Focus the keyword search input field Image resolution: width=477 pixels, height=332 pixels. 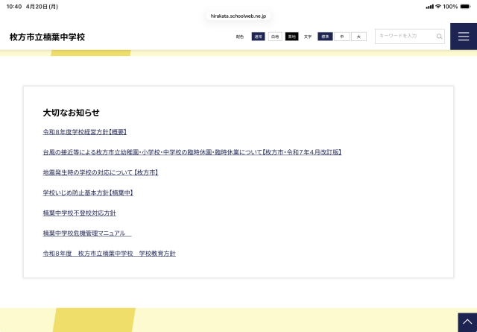click(x=405, y=37)
